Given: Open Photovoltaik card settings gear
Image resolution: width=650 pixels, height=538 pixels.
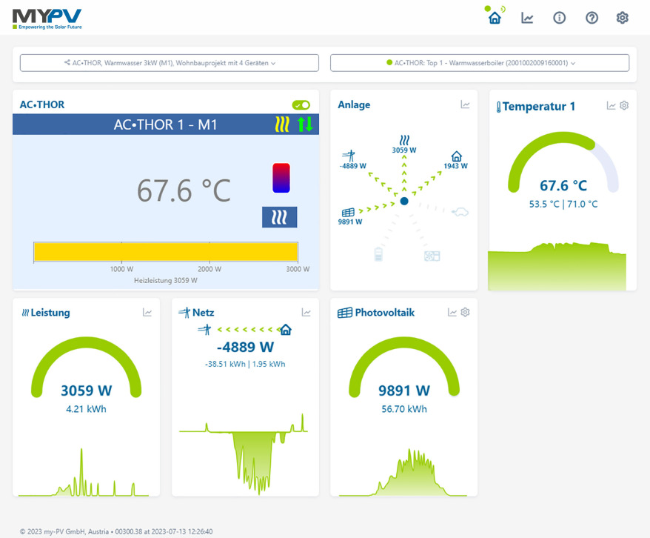Looking at the screenshot, I should [x=465, y=312].
